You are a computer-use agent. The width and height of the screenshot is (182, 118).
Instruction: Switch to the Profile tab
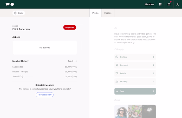point(95,13)
